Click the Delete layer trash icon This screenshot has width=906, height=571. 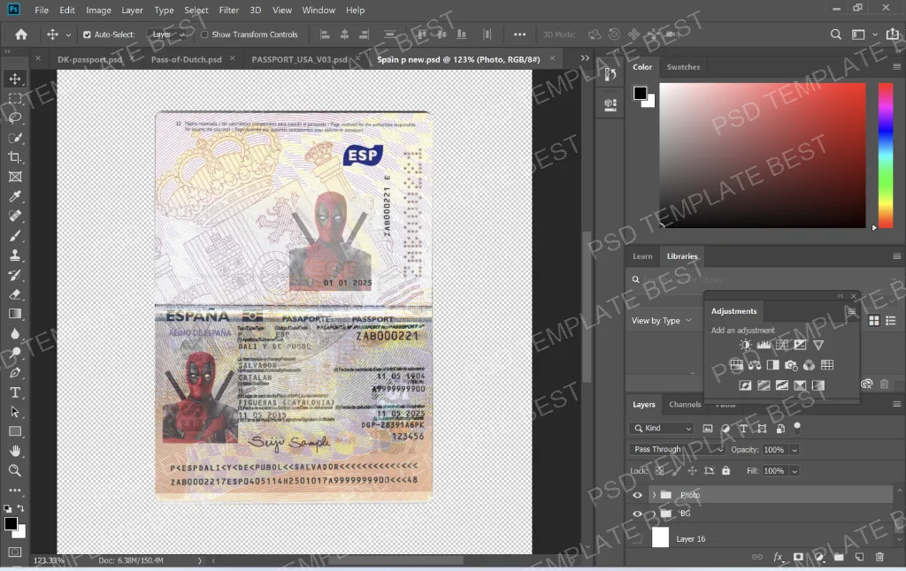point(879,557)
